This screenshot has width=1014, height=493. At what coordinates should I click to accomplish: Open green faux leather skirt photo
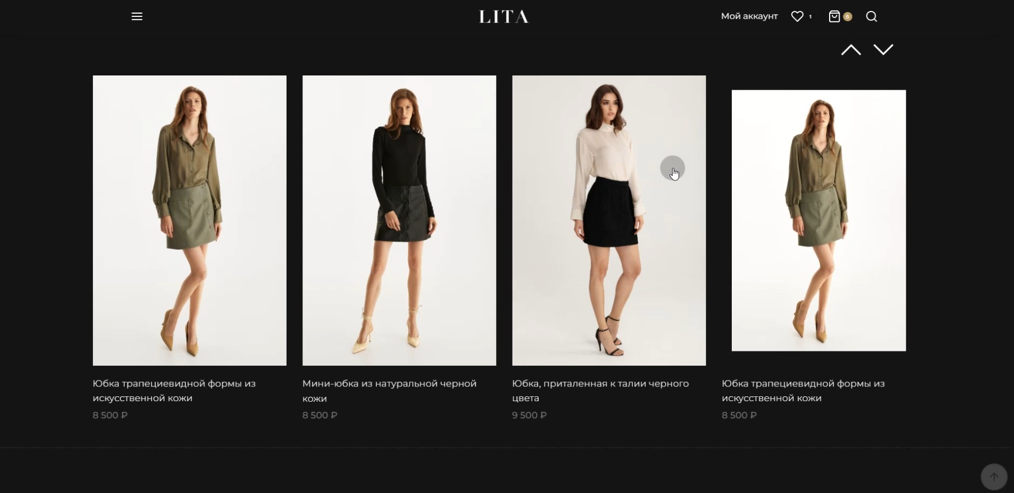pos(190,220)
